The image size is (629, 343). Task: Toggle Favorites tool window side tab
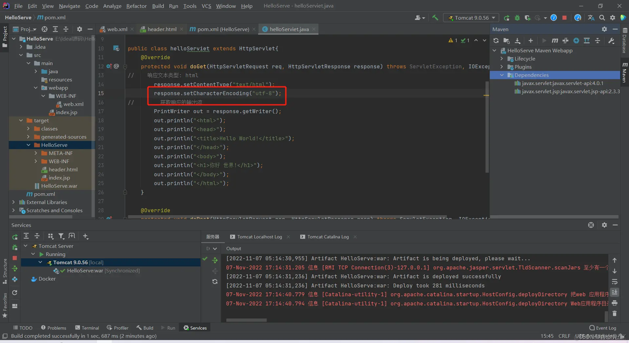[x=5, y=305]
